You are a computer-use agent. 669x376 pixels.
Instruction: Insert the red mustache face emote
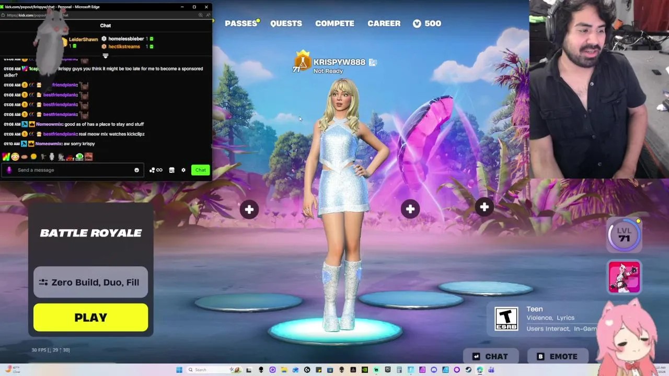click(89, 157)
